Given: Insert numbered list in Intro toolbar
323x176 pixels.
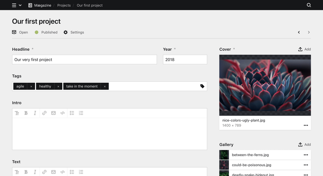Looking at the screenshot, I should tap(81, 113).
